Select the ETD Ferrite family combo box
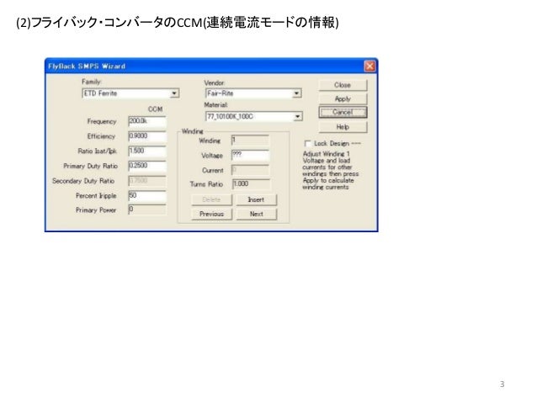This screenshot has height=403, width=537. tap(130, 93)
